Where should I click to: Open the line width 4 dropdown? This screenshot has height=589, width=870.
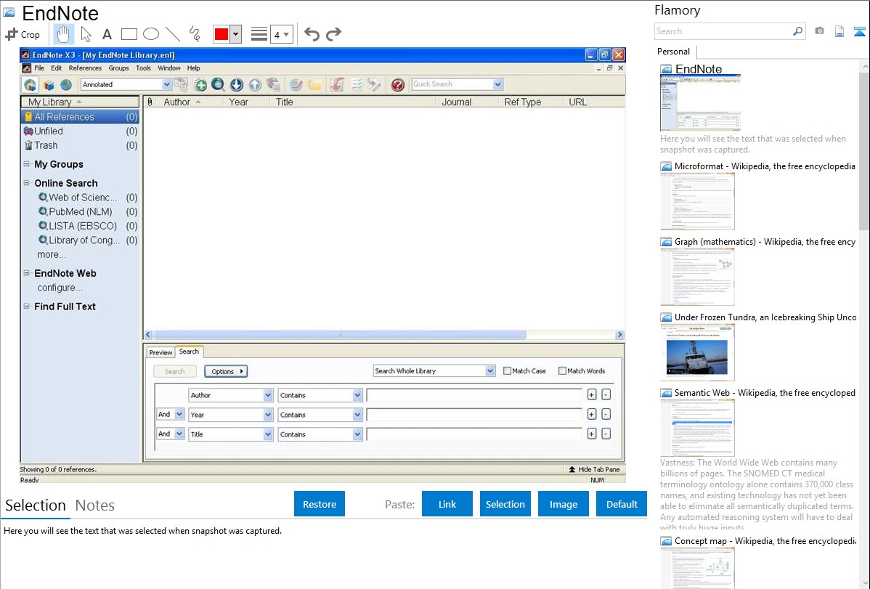coord(281,34)
